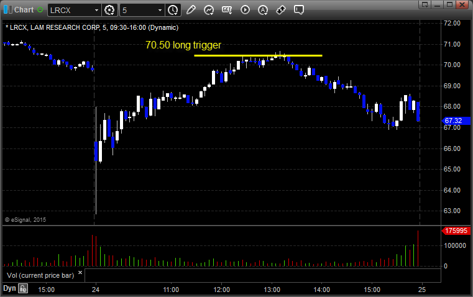Image resolution: width=473 pixels, height=297 pixels.
Task: Click the green connection status circle
Action: pyautogui.click(x=40, y=10)
